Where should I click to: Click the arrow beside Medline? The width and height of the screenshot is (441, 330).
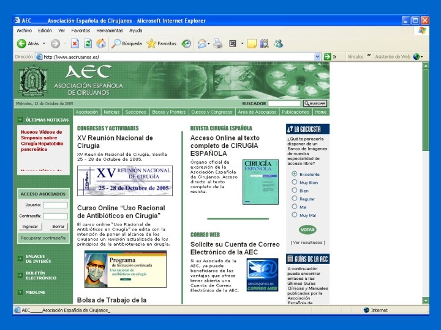[x=20, y=292]
